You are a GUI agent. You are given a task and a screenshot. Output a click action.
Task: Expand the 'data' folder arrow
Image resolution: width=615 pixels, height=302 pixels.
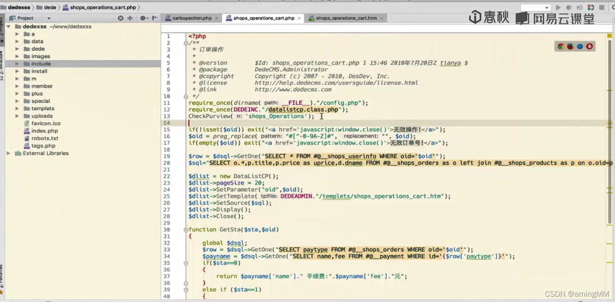[17, 41]
